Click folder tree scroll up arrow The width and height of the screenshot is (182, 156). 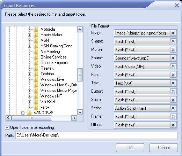pyautogui.click(x=80, y=29)
